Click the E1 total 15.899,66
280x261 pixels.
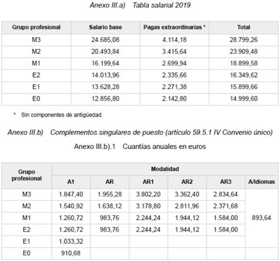pyautogui.click(x=243, y=87)
